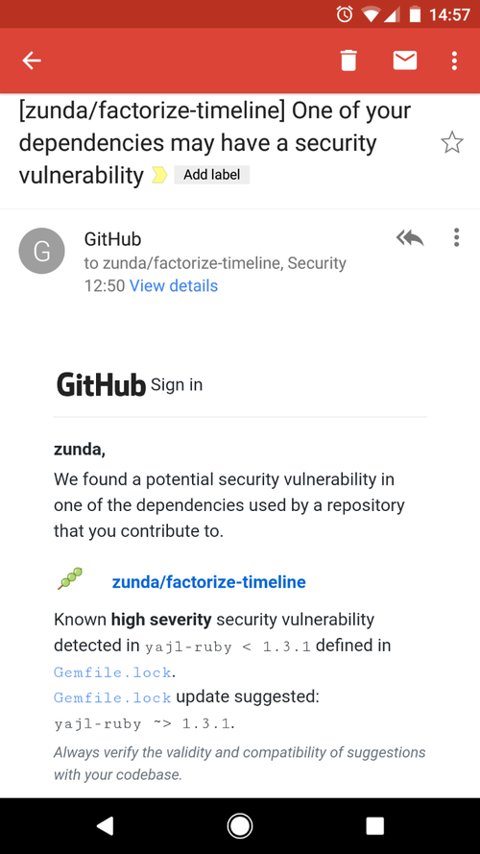This screenshot has width=480, height=854.
Task: Open the Sign in link
Action: click(x=177, y=384)
